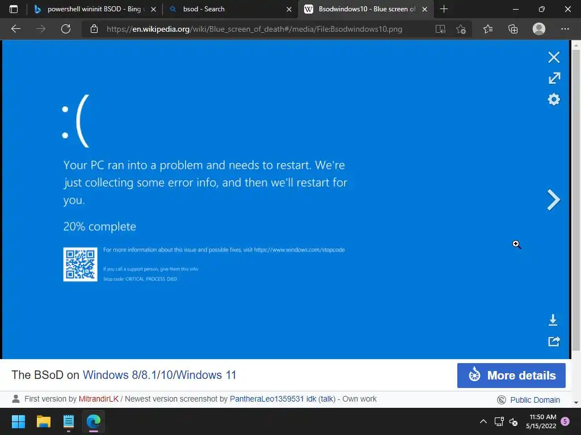
Task: Close the Wikipedia media viewer overlay
Action: pyautogui.click(x=554, y=57)
